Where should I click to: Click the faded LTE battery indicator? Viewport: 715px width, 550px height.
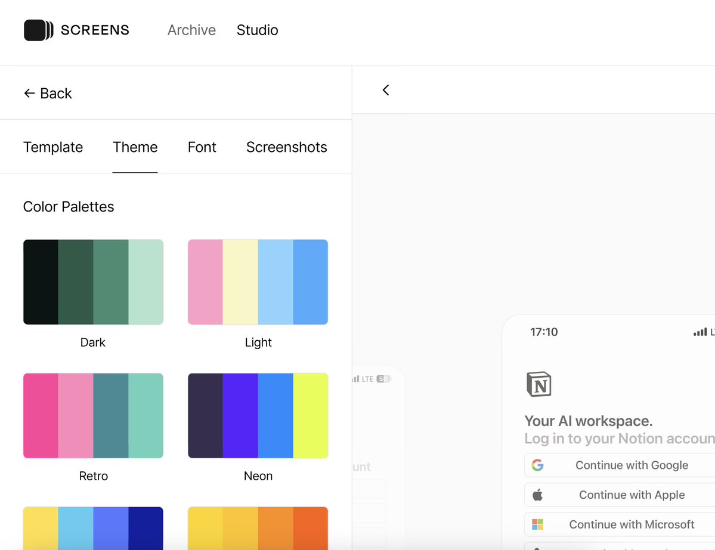click(x=383, y=378)
